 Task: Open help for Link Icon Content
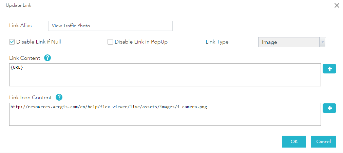59,98
